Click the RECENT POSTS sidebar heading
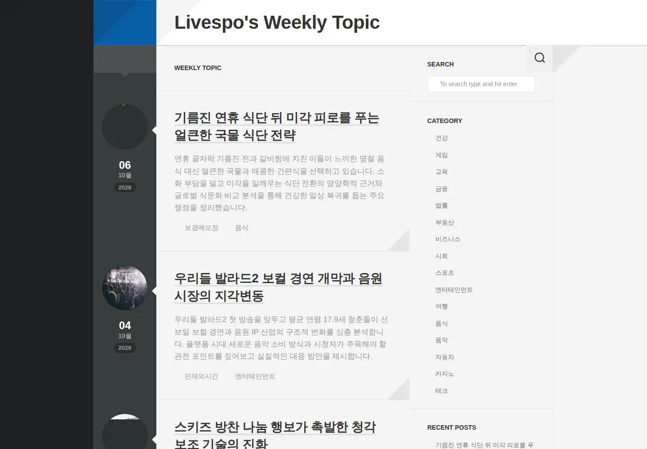Image resolution: width=647 pixels, height=449 pixels. (452, 427)
